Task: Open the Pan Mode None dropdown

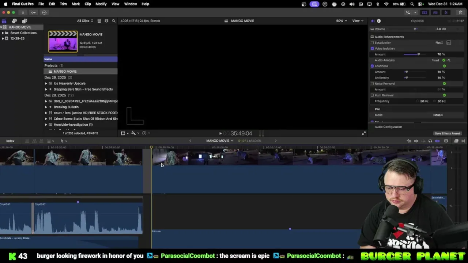Action: pos(438,115)
